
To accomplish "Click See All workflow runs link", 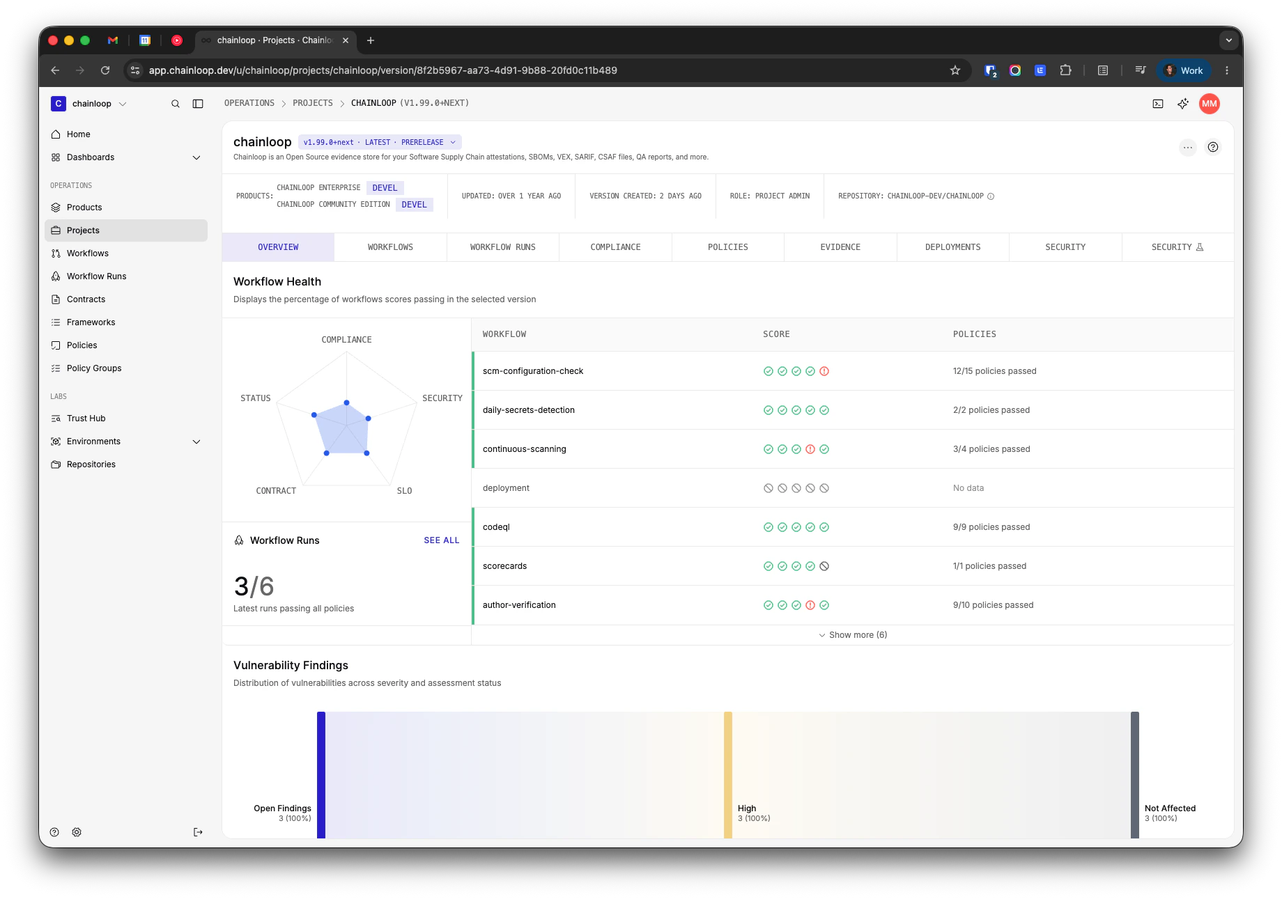I will click(442, 540).
